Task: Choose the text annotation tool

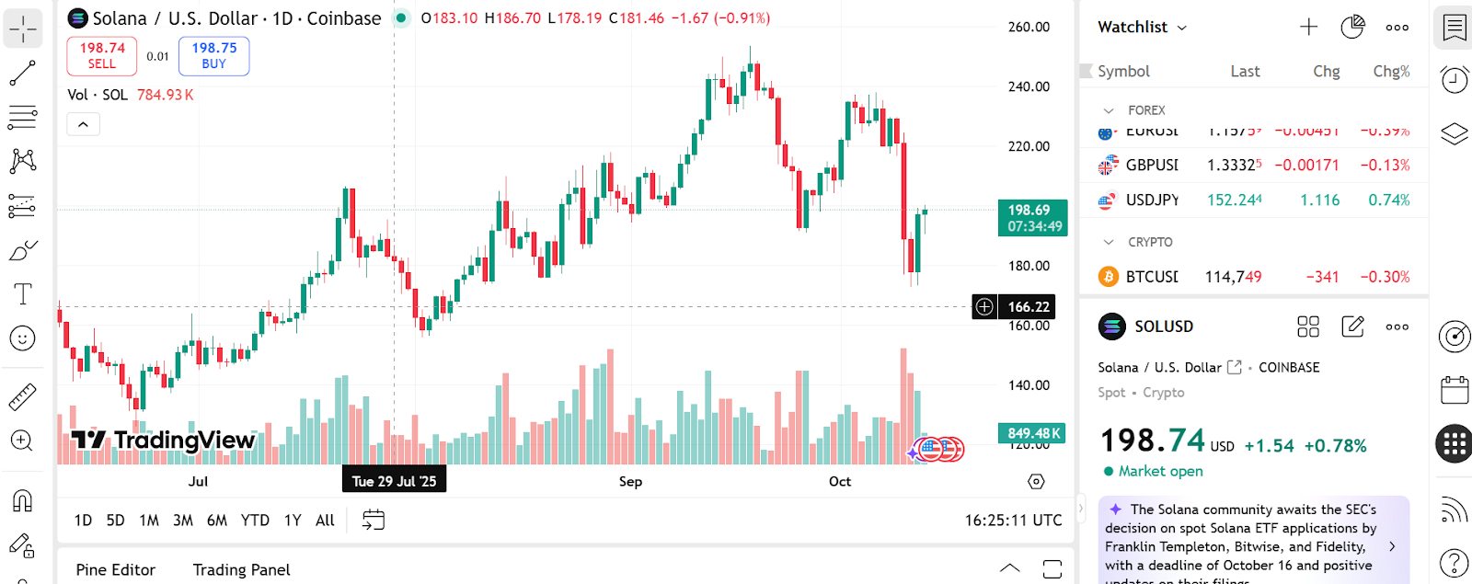Action: [22, 294]
